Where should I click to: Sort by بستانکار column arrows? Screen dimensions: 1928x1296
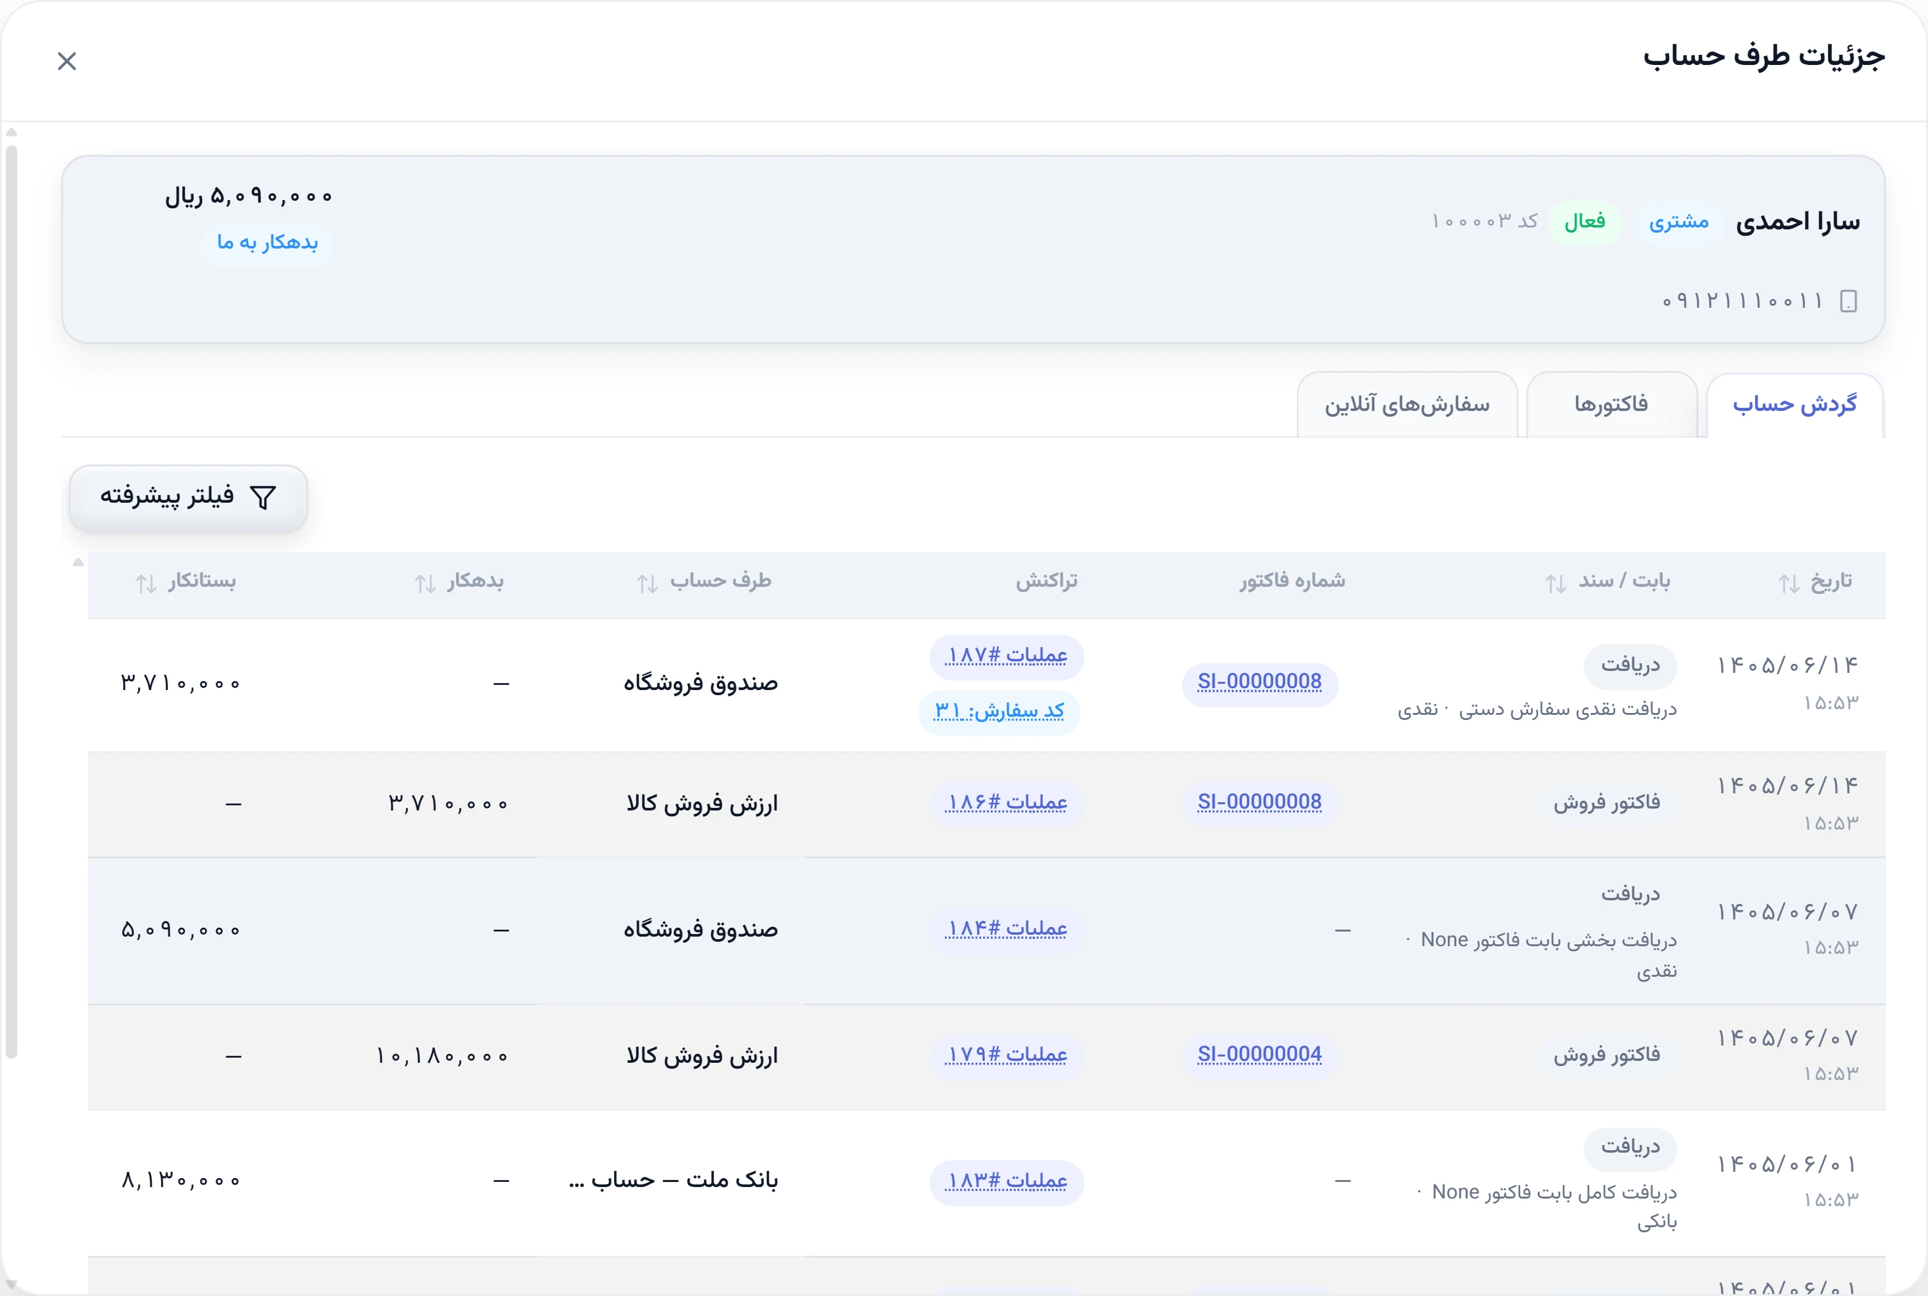[x=147, y=584]
